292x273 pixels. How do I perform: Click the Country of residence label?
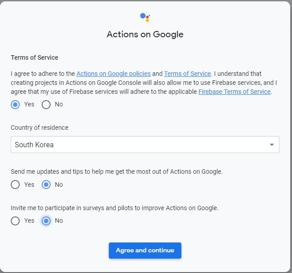pyautogui.click(x=39, y=128)
